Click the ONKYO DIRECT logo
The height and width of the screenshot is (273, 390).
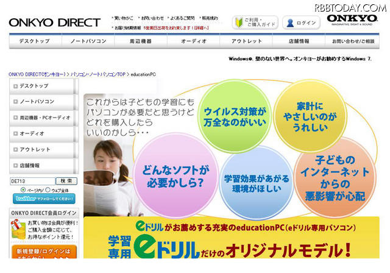tap(55, 23)
